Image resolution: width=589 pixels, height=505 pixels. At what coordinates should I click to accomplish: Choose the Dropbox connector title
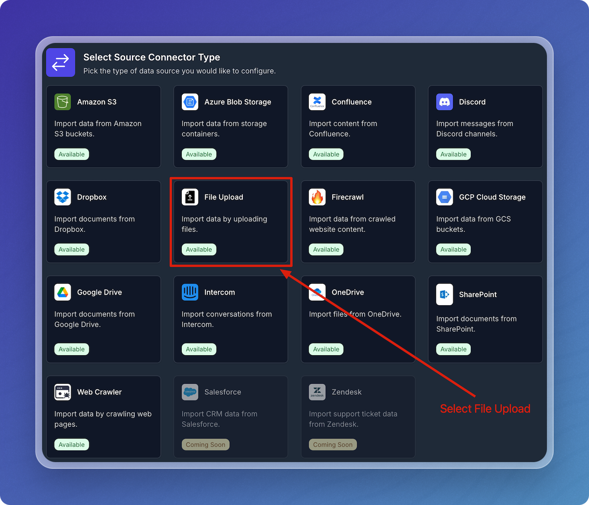(x=92, y=197)
